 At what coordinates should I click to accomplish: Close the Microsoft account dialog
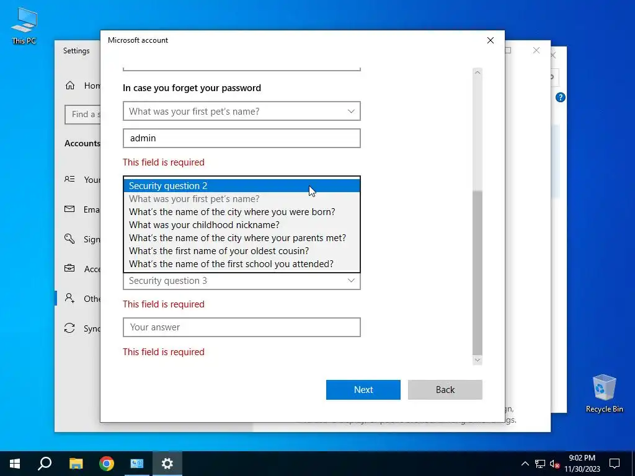point(491,40)
